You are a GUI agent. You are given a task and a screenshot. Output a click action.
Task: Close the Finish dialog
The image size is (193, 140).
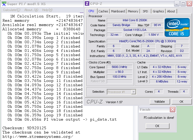pos(172,109)
